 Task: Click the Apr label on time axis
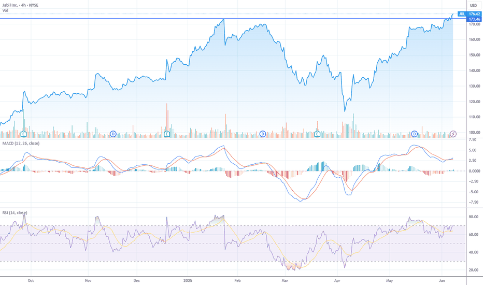click(x=337, y=280)
